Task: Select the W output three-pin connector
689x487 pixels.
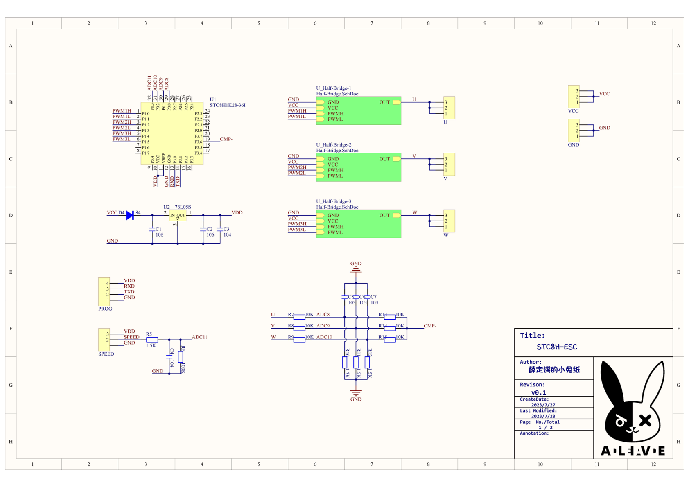Action: point(449,221)
